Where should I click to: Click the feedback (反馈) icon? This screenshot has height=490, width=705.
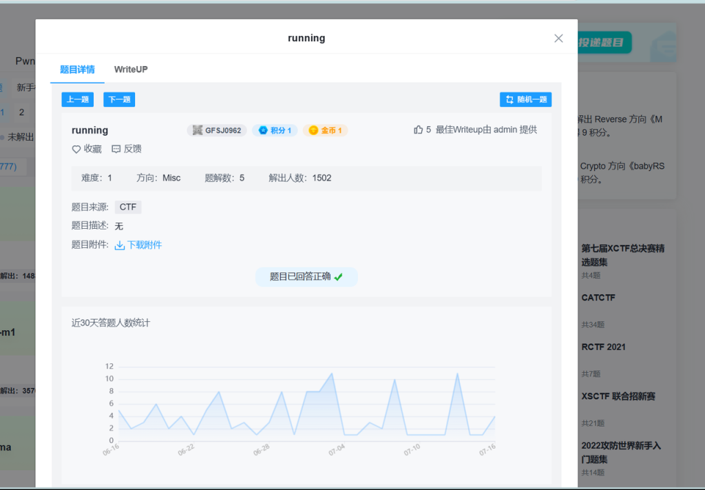pos(116,149)
